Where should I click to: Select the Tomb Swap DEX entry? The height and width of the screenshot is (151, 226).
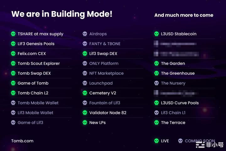(x=34, y=73)
